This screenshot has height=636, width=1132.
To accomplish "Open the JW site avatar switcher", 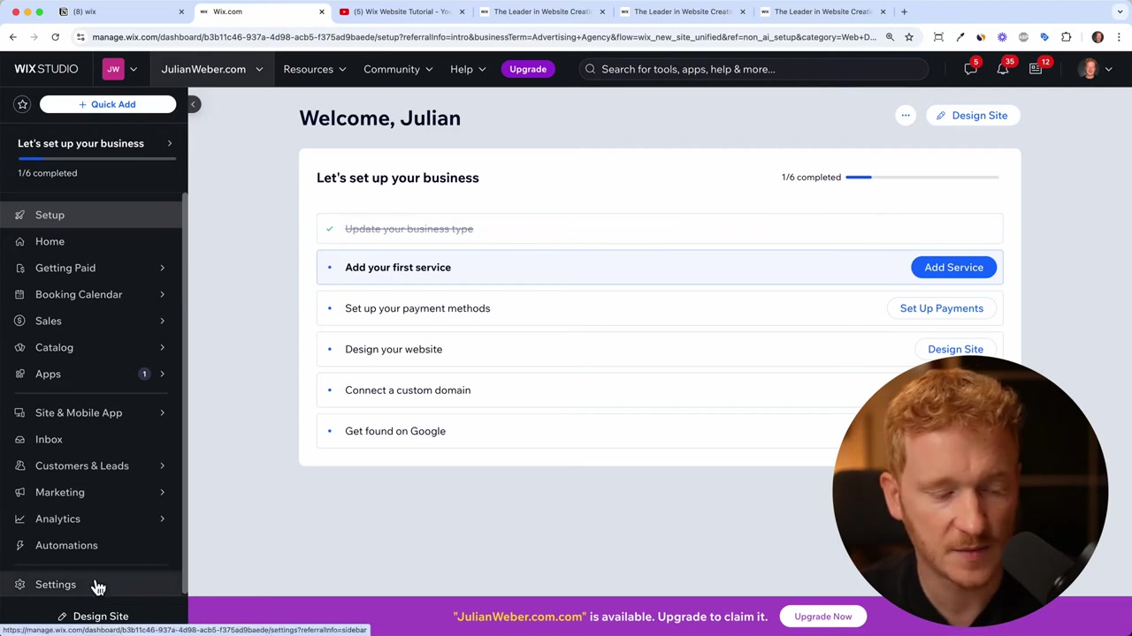I will point(121,69).
